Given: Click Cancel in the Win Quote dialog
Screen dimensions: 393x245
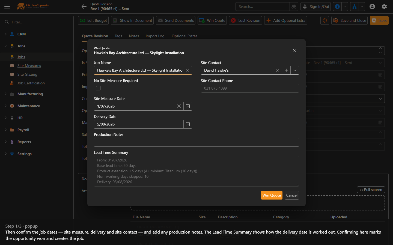Looking at the screenshot, I should [x=292, y=195].
